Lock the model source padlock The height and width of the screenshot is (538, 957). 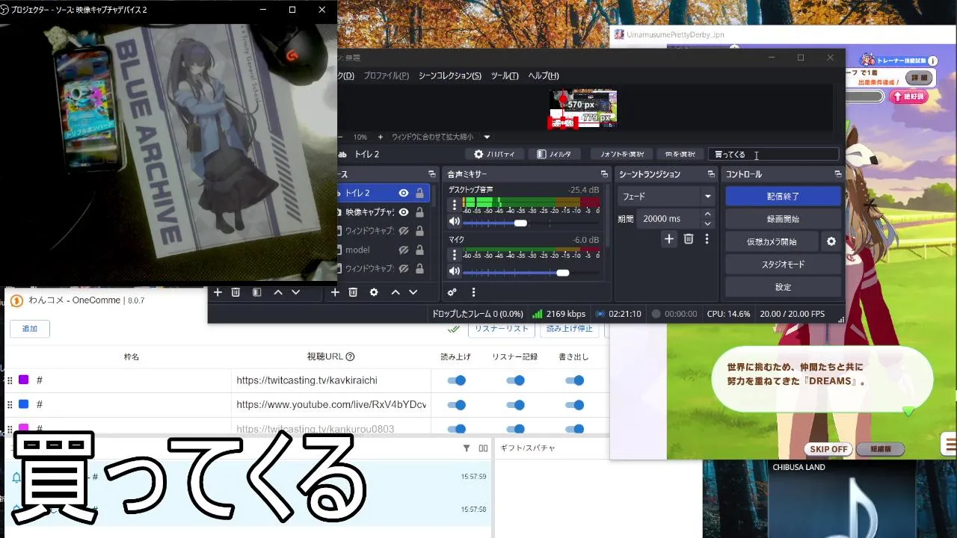[x=419, y=250]
